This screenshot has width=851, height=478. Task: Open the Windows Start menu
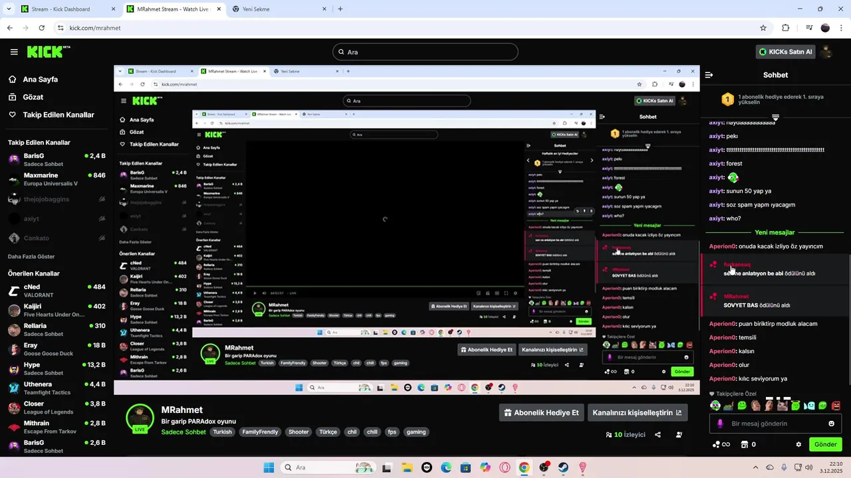click(x=269, y=467)
